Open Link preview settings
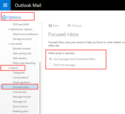Screen dimensions: 125x114 coord(20,92)
